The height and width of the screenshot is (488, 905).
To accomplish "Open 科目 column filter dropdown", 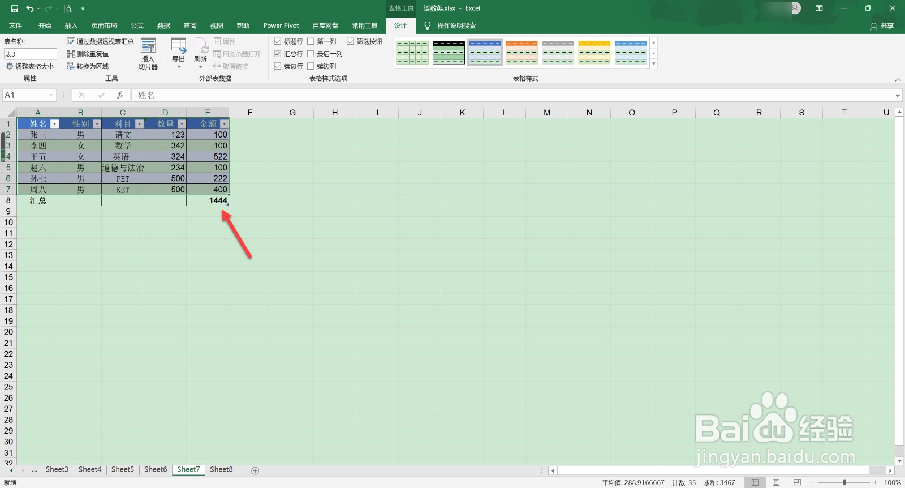I will point(139,124).
